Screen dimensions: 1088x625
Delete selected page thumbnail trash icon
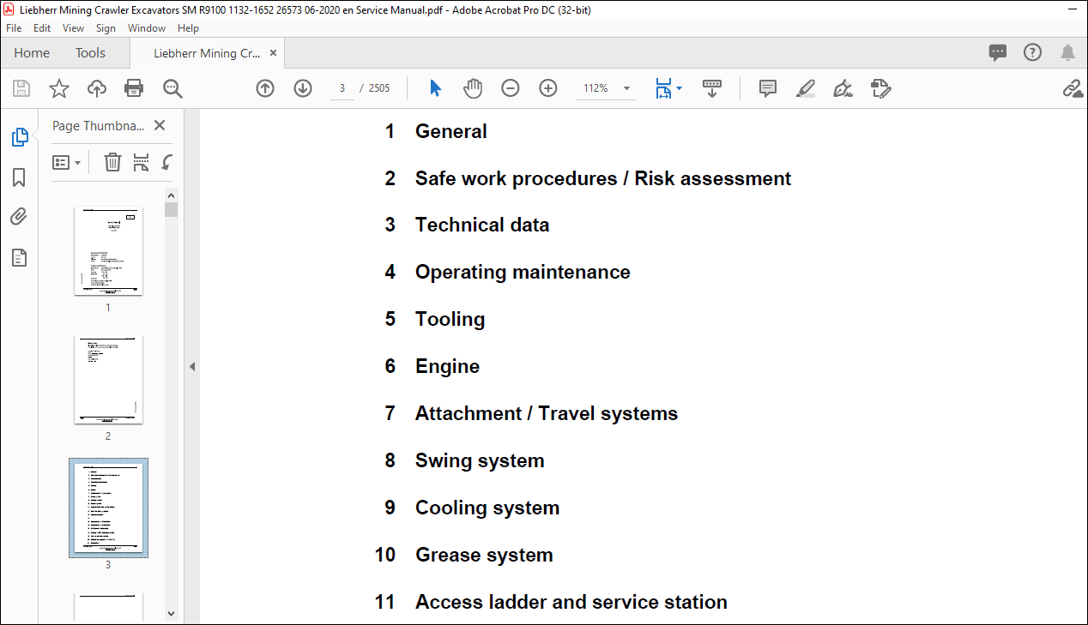pyautogui.click(x=112, y=162)
